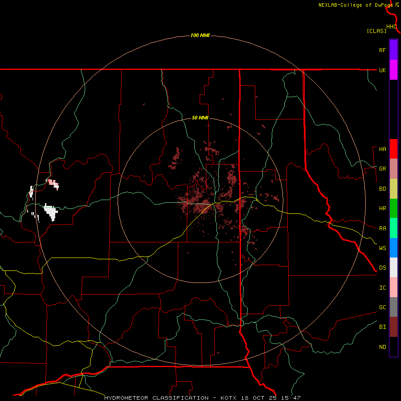Click the HR legend label
Screen dimensions: 401x401
pos(382,209)
